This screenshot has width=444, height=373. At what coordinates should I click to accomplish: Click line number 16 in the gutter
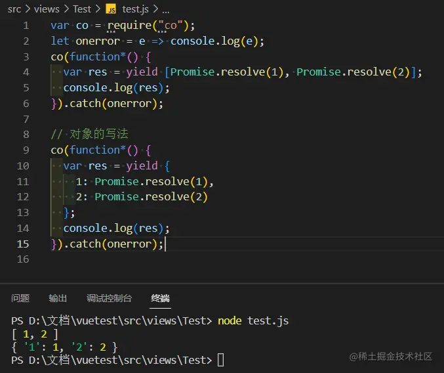point(23,259)
